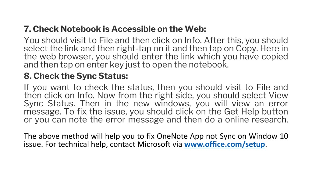Viewport: 312px width, 175px height.
Task: Click the words 'Get Help button'
Action: (256, 112)
